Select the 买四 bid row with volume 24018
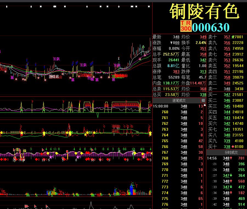The height and width of the screenshot is (209, 247). [226, 112]
